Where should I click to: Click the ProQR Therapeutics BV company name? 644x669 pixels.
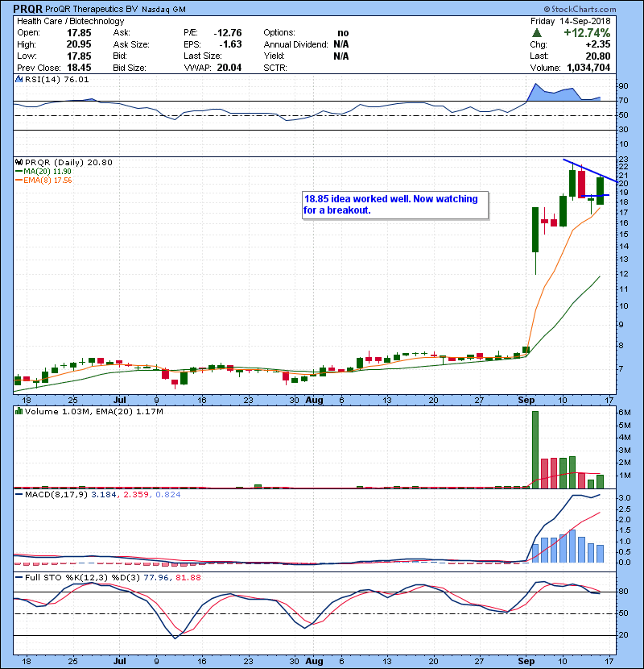[91, 10]
